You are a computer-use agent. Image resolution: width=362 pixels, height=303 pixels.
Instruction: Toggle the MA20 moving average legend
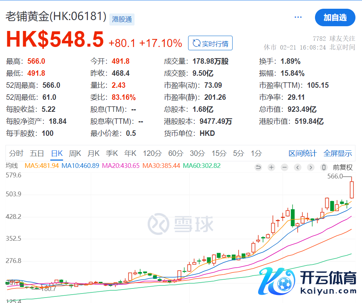click(121, 166)
